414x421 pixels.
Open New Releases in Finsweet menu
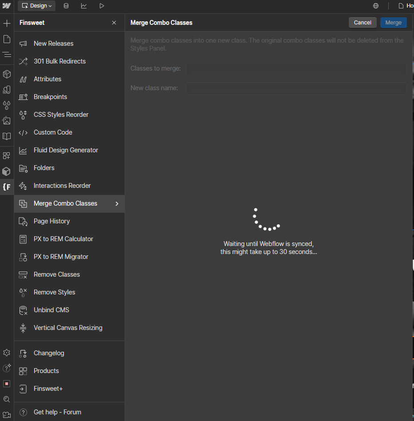[x=69, y=44]
